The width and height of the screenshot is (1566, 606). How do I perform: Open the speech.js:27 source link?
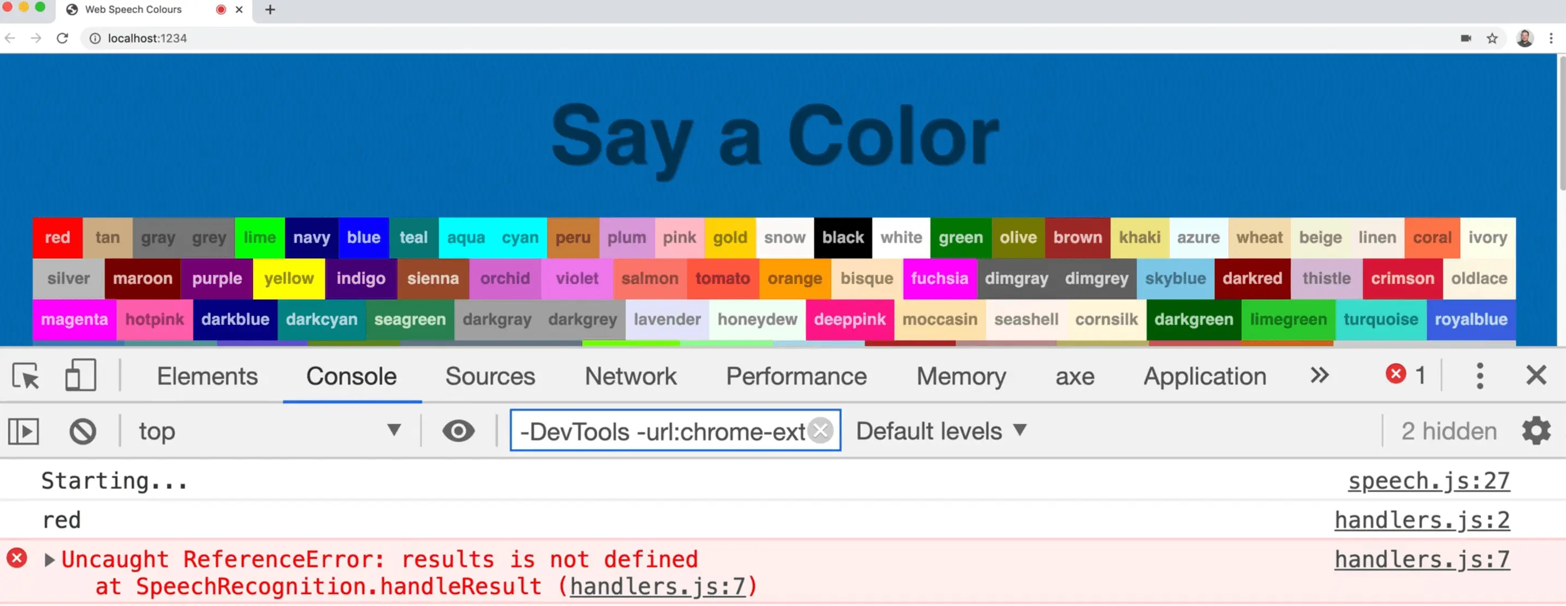pyautogui.click(x=1428, y=481)
